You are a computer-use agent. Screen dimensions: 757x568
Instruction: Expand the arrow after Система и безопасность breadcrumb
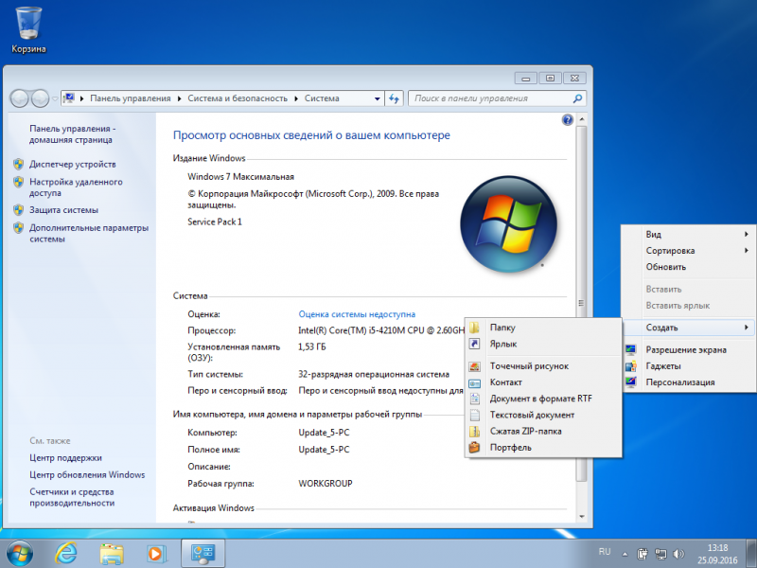click(296, 98)
